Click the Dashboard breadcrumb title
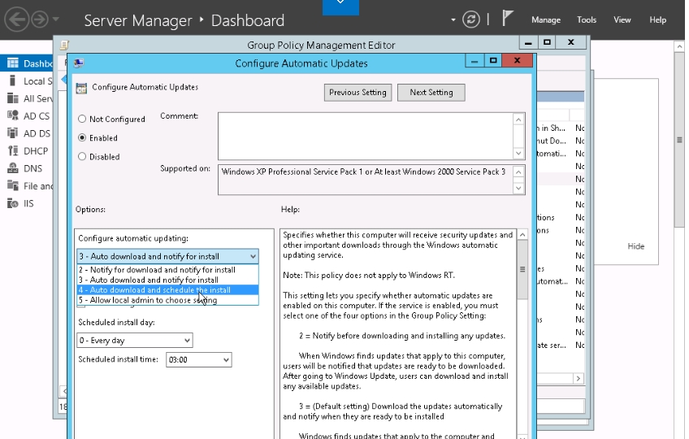689x439 pixels. point(247,20)
